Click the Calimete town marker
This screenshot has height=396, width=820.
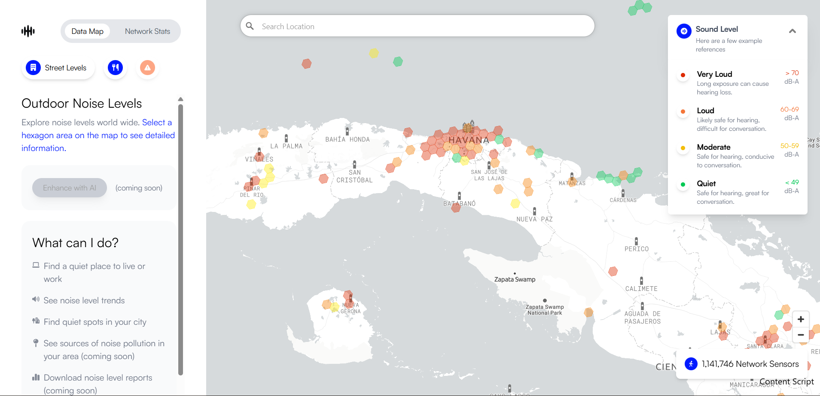point(641,281)
